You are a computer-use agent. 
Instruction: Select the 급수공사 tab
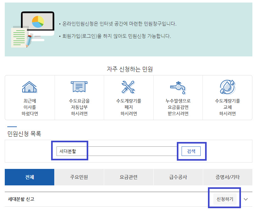coord(178,177)
